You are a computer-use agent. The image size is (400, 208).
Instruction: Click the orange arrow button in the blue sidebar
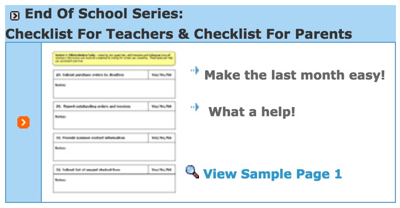coord(23,122)
